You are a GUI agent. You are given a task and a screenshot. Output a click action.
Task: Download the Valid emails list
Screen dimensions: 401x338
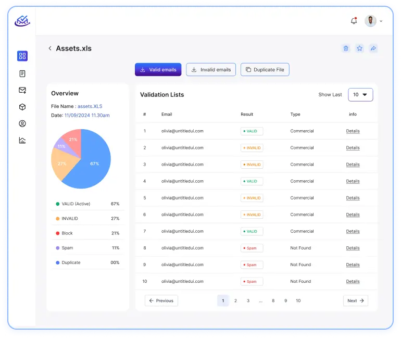click(158, 70)
